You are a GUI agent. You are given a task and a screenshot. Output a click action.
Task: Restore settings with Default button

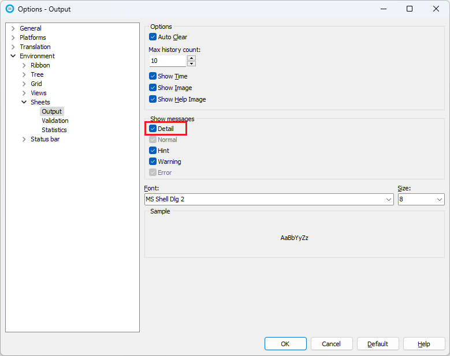point(378,344)
